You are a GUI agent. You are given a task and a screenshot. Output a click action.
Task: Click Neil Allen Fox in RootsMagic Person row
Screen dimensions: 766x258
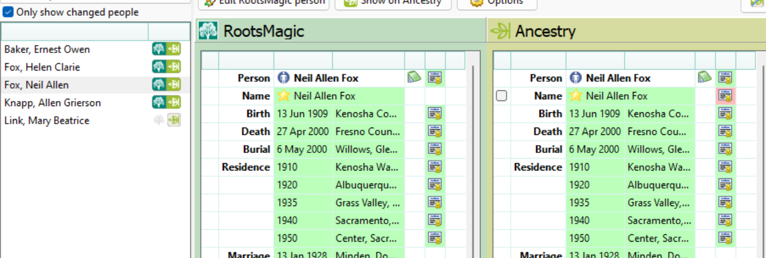point(326,78)
